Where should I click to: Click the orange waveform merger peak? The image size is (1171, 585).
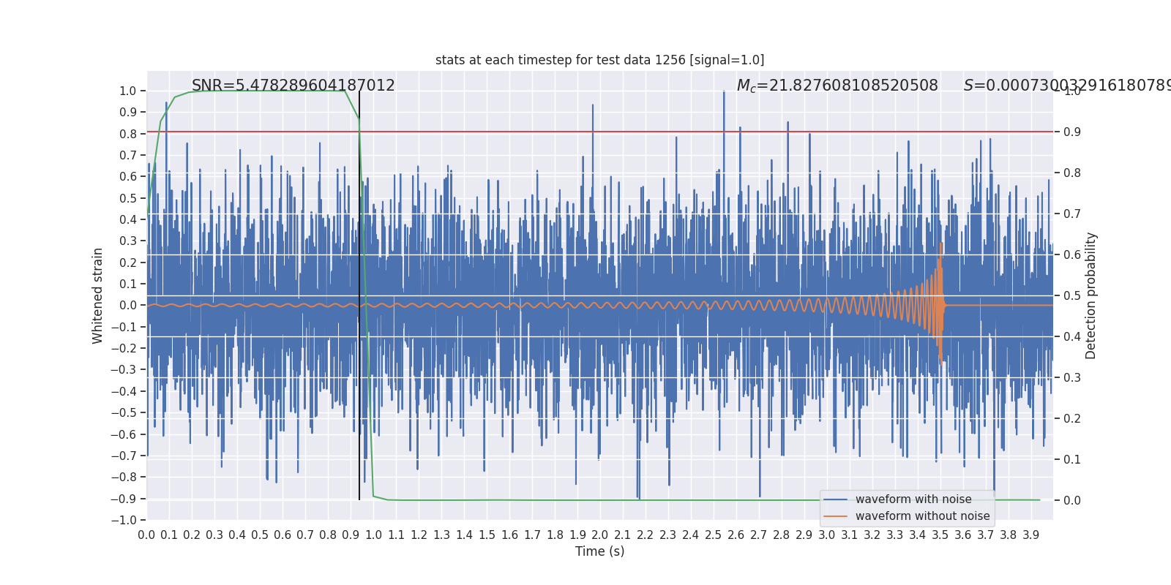point(940,244)
